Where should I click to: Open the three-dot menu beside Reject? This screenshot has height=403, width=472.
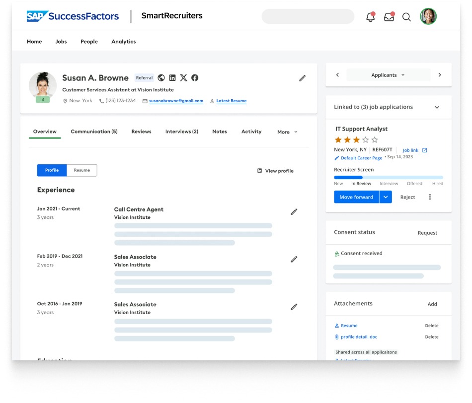430,197
